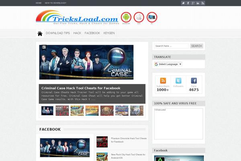Open the HOME link in top bar
Viewport: 241px width, 161px height.
(39, 3)
